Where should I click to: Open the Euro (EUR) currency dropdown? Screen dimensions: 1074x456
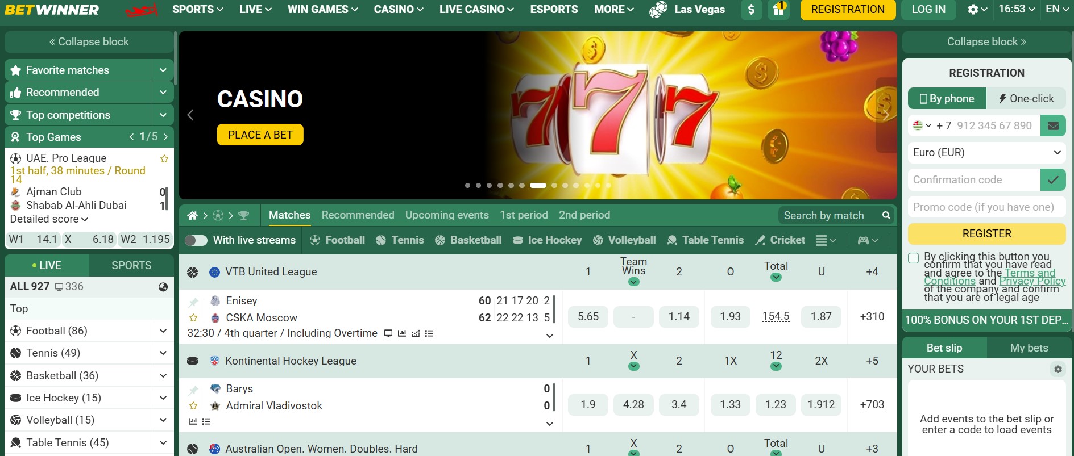[986, 152]
